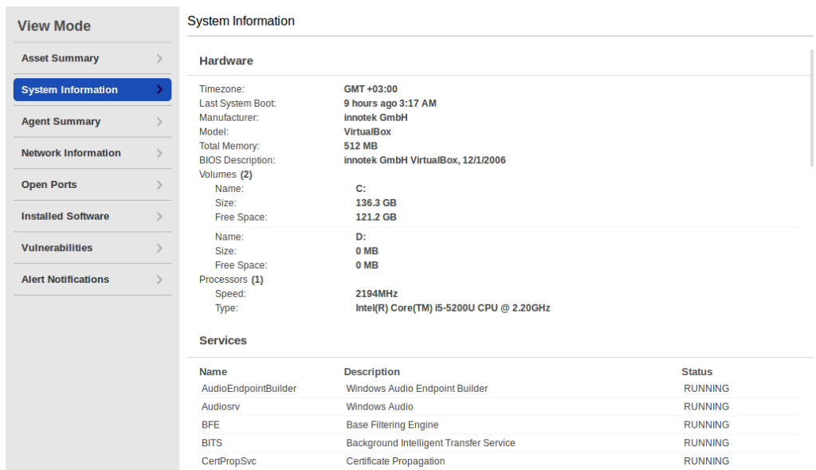
Task: Select the Audiosrv service
Action: (219, 406)
